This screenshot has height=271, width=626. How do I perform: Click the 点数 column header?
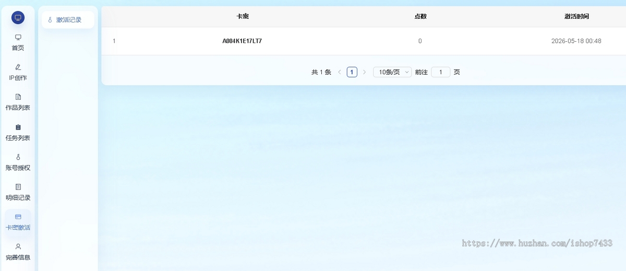pyautogui.click(x=420, y=16)
